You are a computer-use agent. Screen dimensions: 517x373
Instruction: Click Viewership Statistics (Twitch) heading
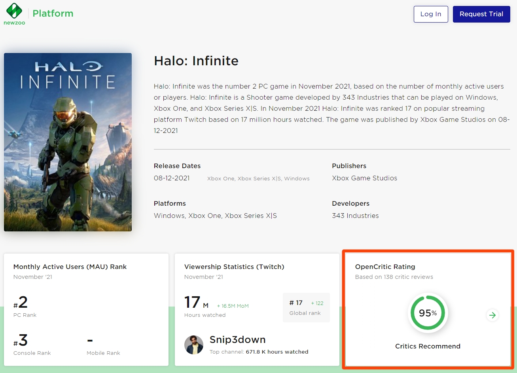point(234,267)
